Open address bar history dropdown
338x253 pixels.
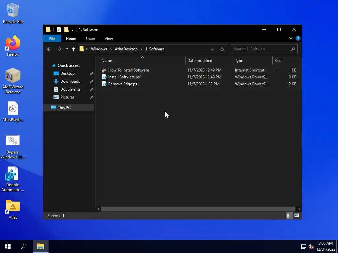212,49
